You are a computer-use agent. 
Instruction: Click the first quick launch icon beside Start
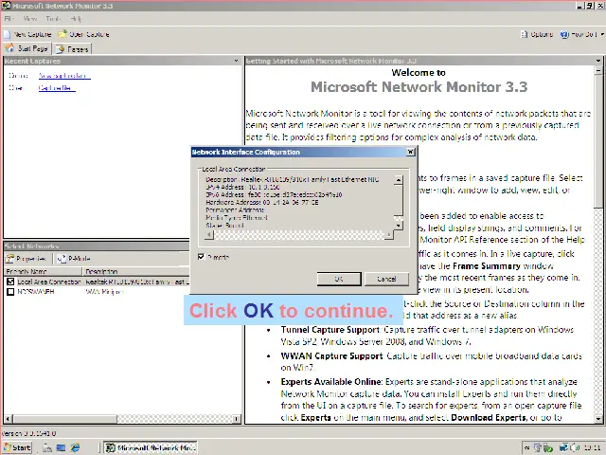[x=47, y=447]
